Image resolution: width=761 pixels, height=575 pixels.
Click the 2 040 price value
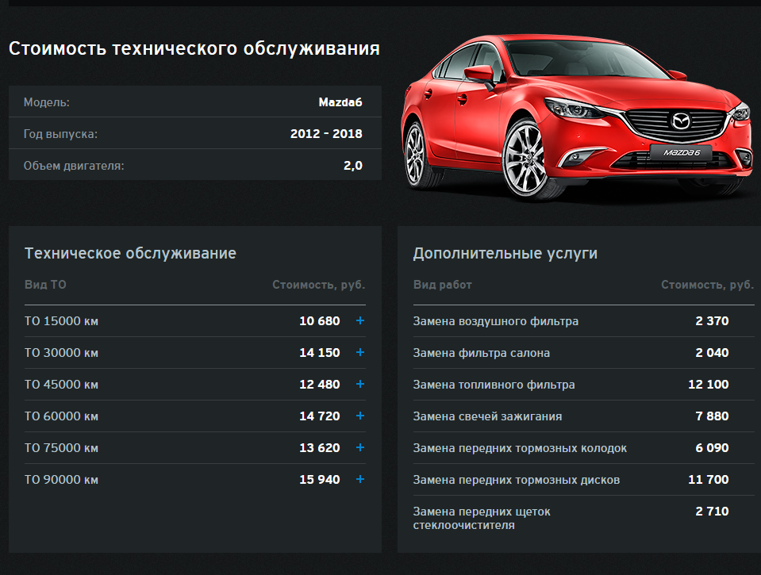tap(712, 353)
